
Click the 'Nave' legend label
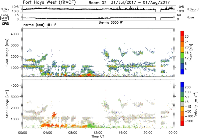190,17
